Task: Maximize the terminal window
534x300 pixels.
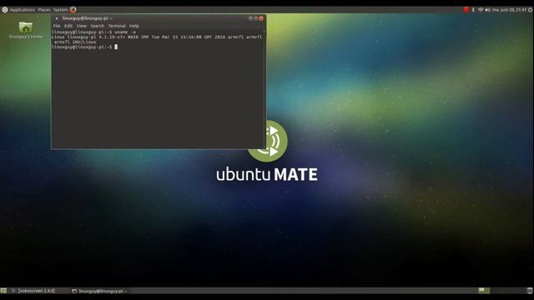Action: click(x=256, y=18)
